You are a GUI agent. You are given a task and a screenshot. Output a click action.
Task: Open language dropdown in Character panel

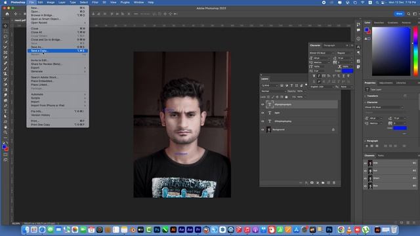322,87
